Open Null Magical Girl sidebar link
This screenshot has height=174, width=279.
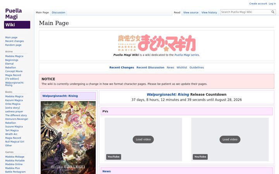coord(15,142)
